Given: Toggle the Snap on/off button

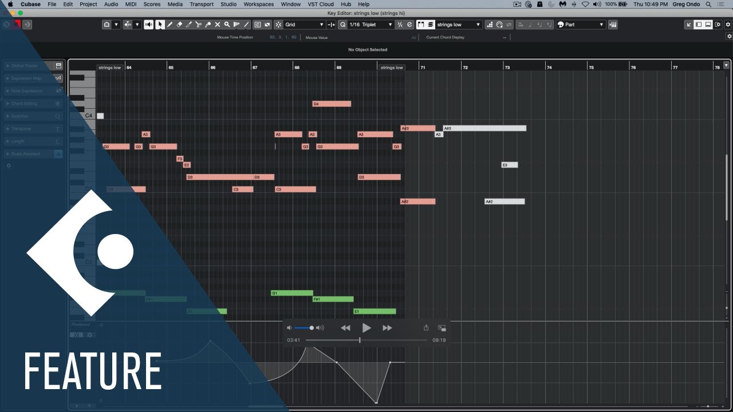Looking at the screenshot, I should (x=278, y=25).
